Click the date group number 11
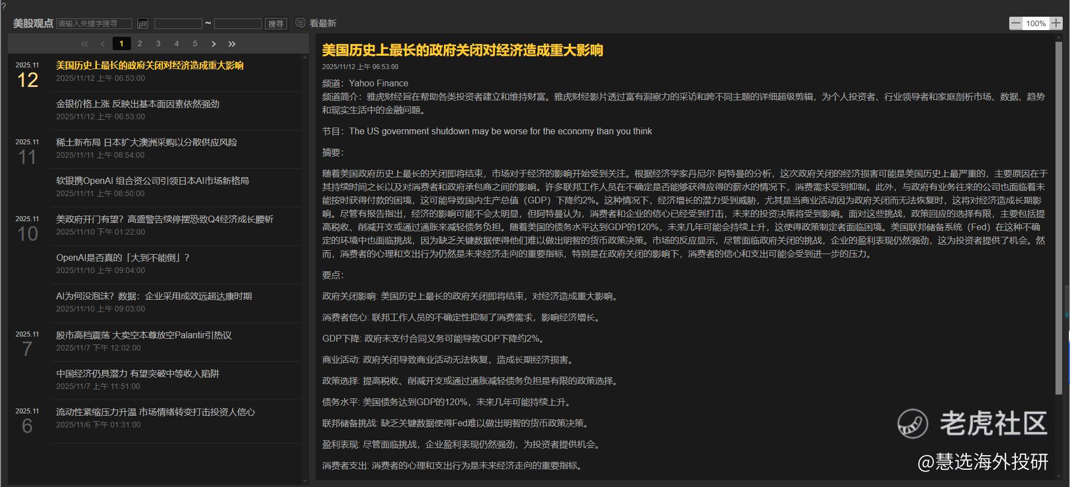 (x=27, y=157)
